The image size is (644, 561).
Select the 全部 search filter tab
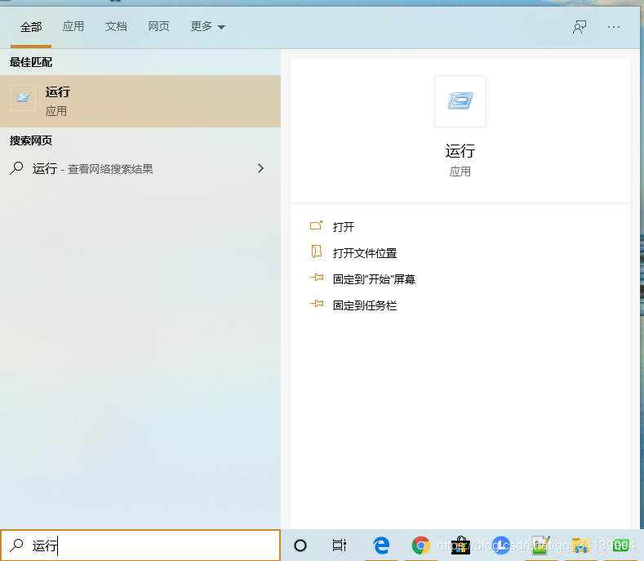click(x=31, y=27)
